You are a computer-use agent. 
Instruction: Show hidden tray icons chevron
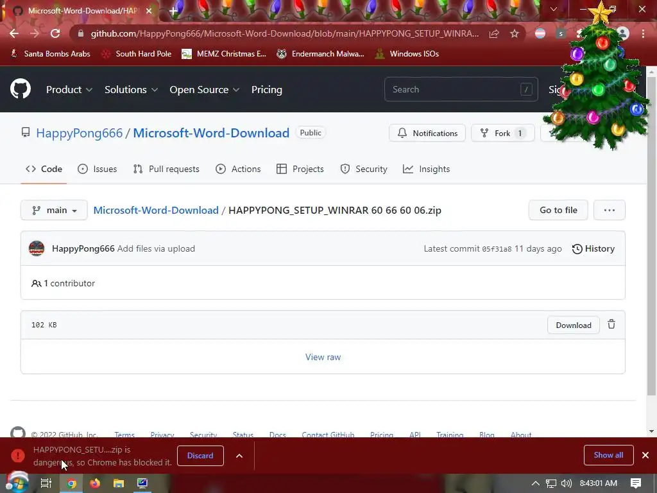536,483
